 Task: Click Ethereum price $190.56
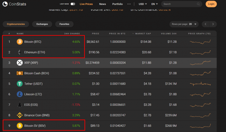[x=94, y=52]
